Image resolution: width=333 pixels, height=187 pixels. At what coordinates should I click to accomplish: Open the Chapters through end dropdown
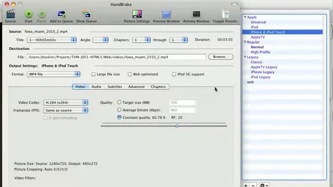coord(178,40)
